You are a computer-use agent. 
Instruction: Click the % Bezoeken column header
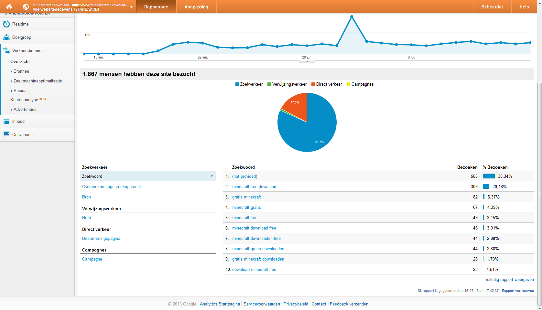495,167
